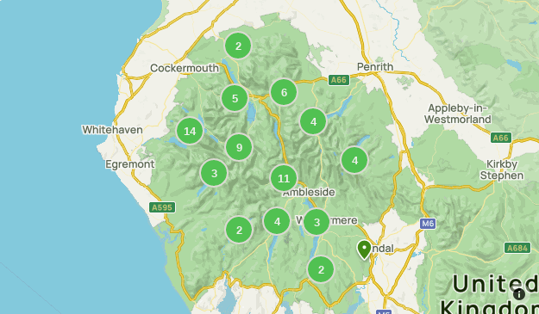Open the map info icon
This screenshot has height=314, width=539.
point(518,293)
